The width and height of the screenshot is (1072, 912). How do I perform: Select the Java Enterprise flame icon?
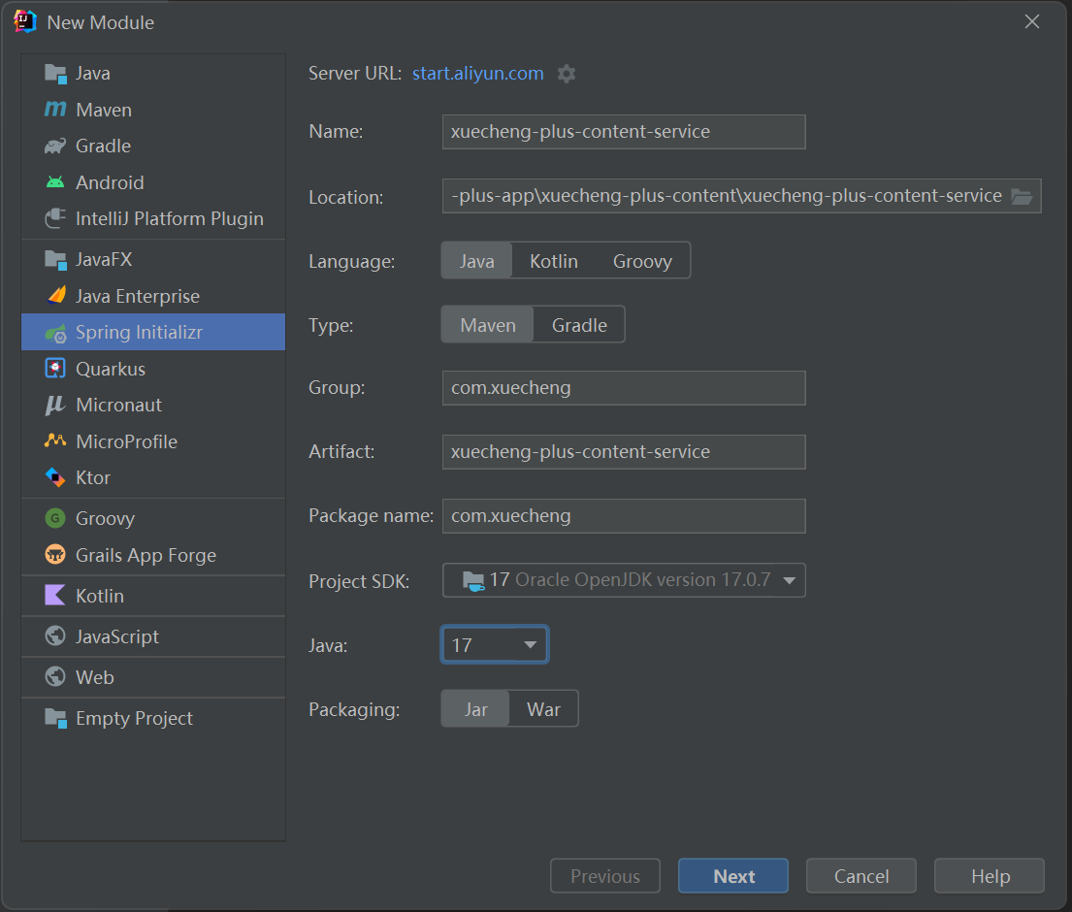coord(56,295)
